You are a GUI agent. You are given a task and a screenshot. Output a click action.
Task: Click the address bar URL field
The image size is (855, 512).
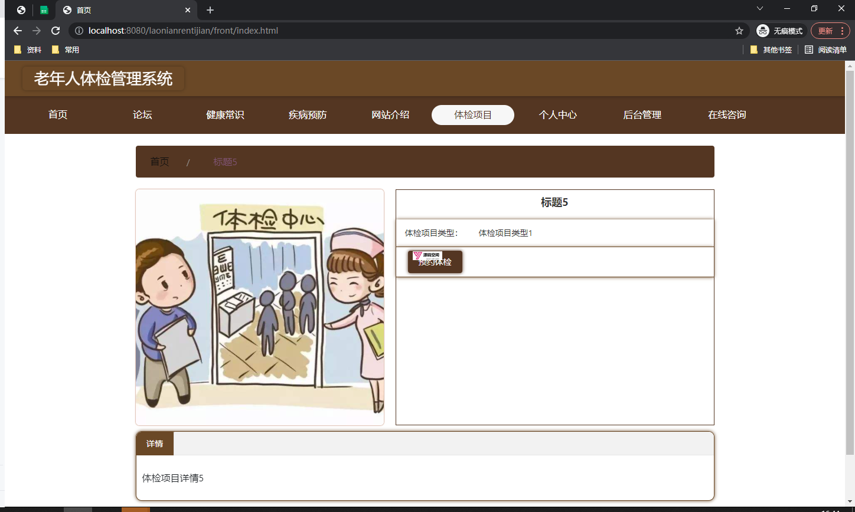pyautogui.click(x=407, y=31)
